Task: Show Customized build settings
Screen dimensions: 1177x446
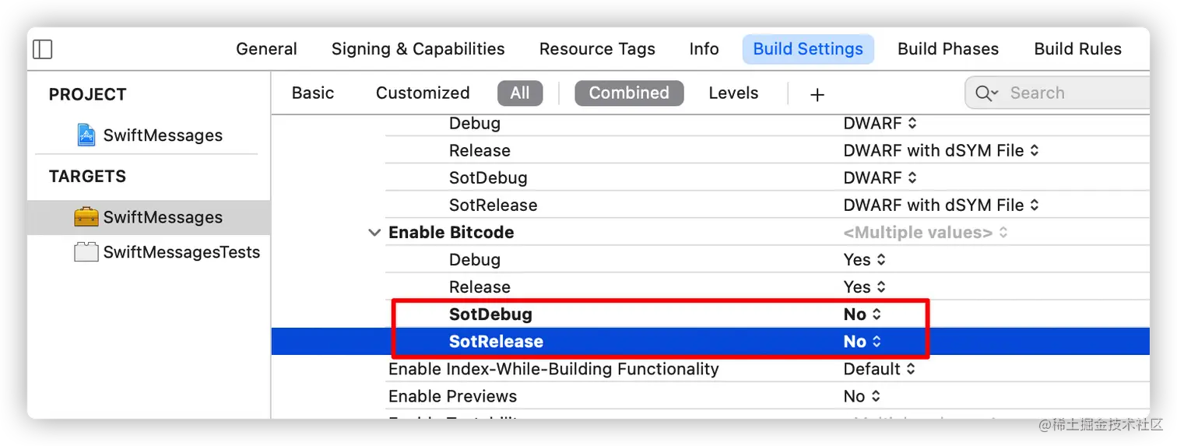Action: 423,93
